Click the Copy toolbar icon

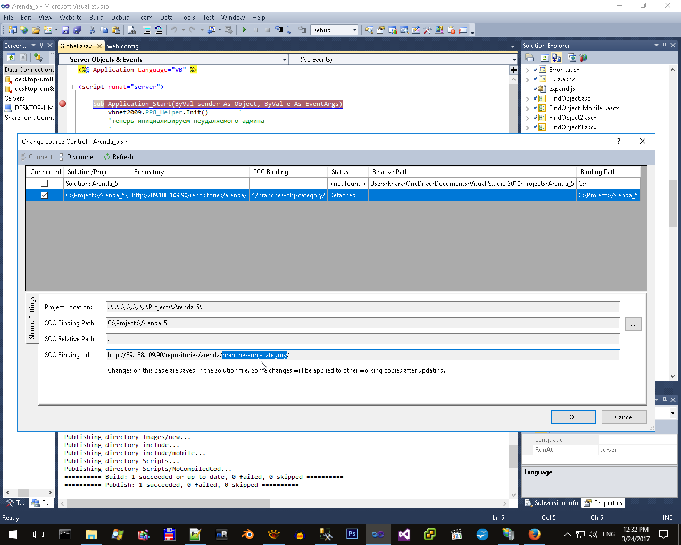click(x=104, y=30)
